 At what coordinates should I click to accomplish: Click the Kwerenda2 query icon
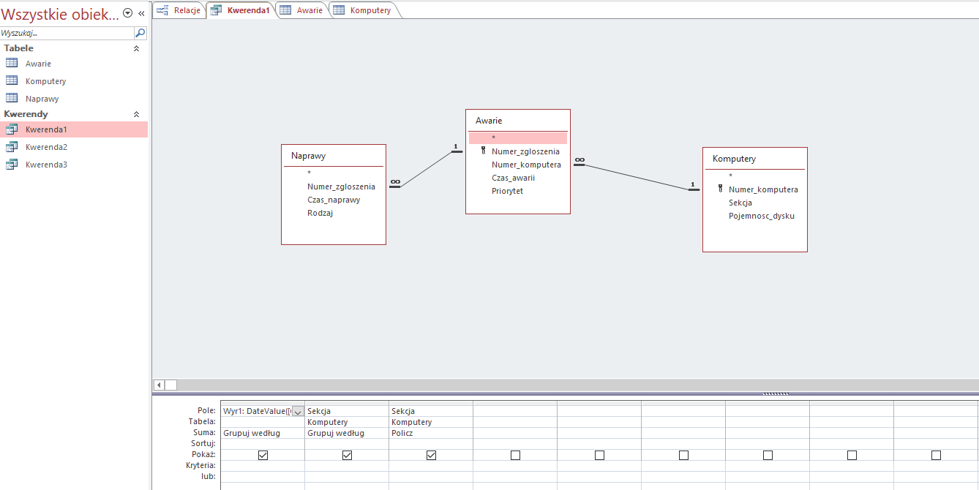click(12, 146)
